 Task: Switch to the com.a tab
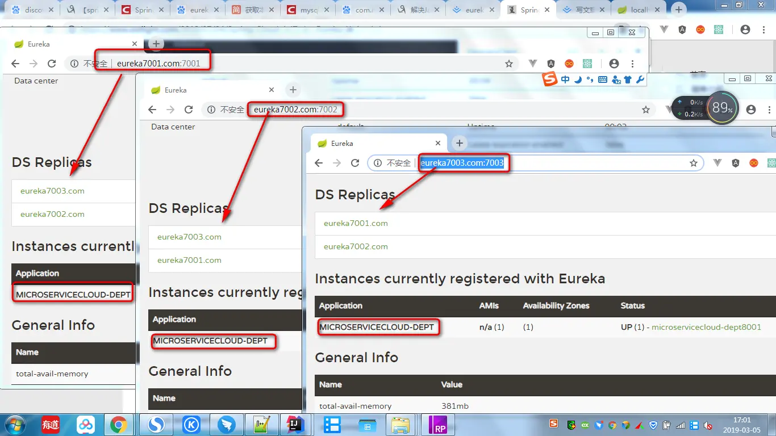(x=362, y=10)
